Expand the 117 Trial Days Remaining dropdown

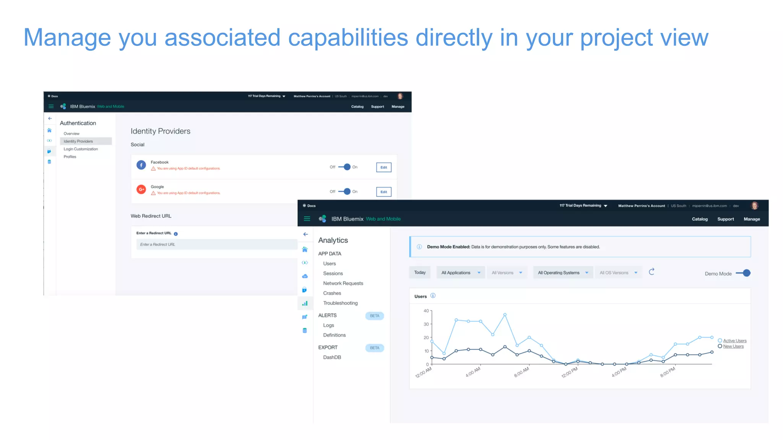[x=583, y=205]
